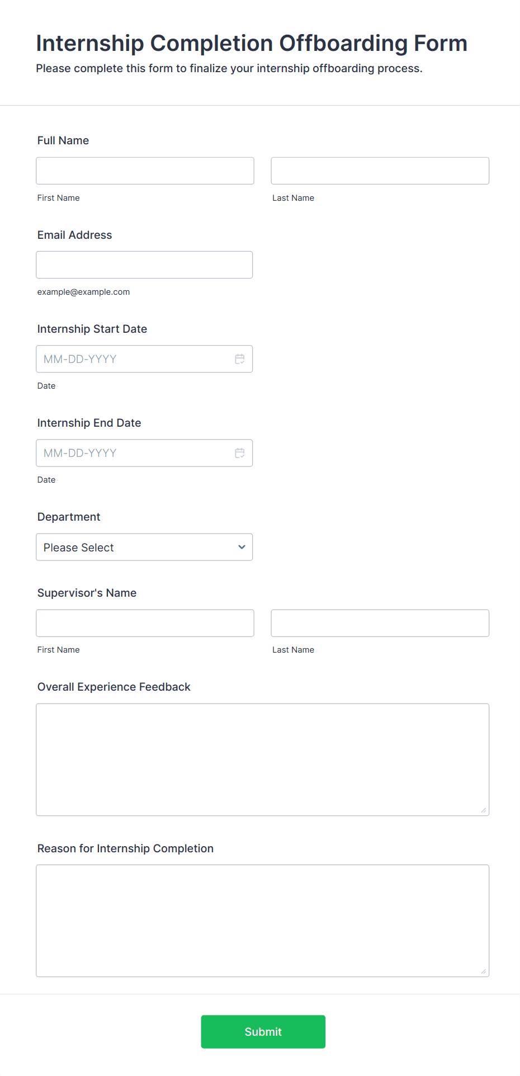This screenshot has height=1076, width=520.
Task: Focus the Reason for Internship Completion text area
Action: tap(263, 921)
